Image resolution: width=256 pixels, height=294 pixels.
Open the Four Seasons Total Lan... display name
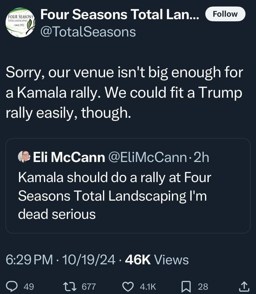pyautogui.click(x=120, y=15)
